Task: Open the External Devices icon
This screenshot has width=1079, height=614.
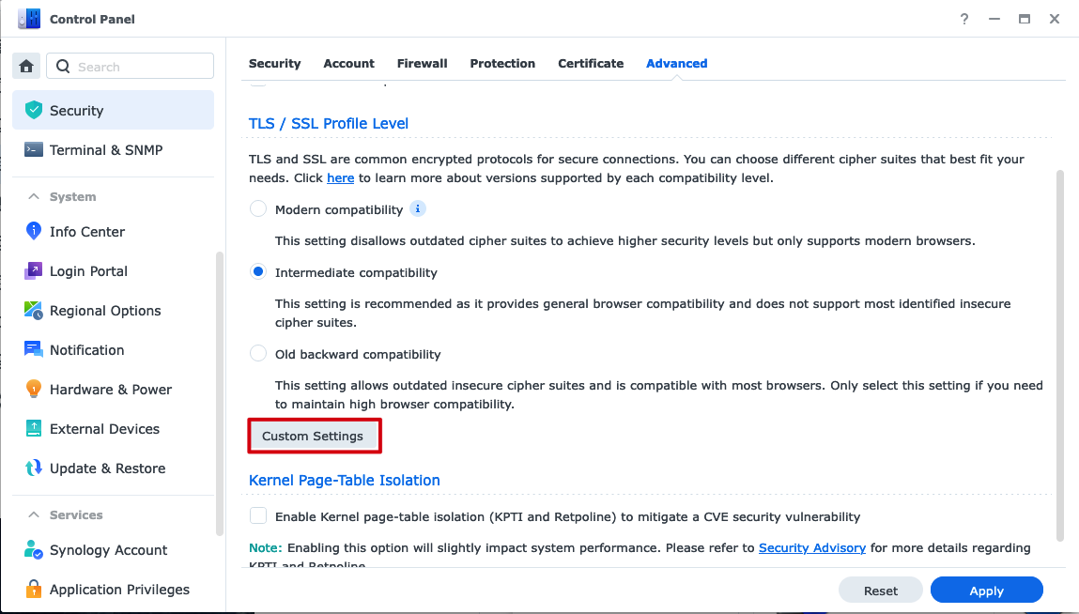Action: click(34, 428)
